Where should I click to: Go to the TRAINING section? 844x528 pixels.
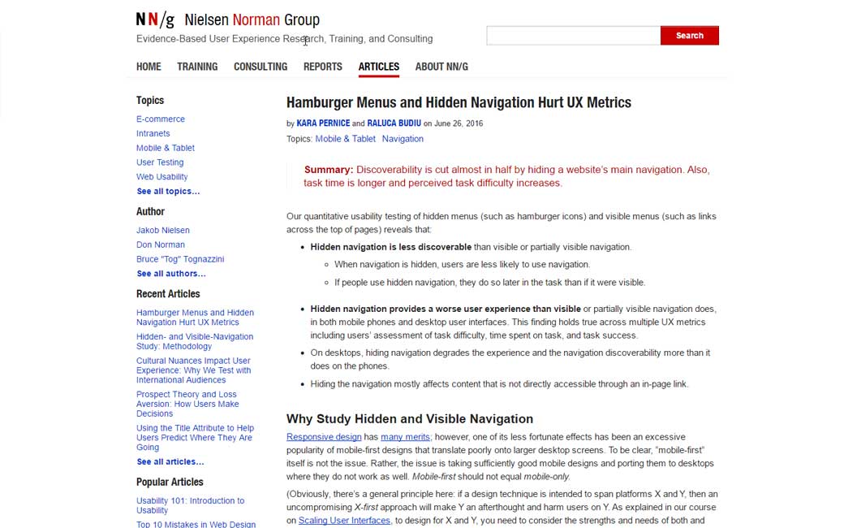(x=197, y=67)
